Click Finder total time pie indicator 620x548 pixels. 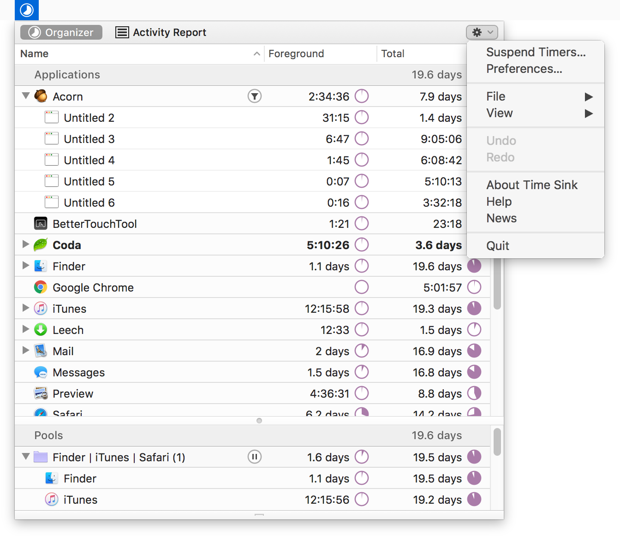(474, 266)
